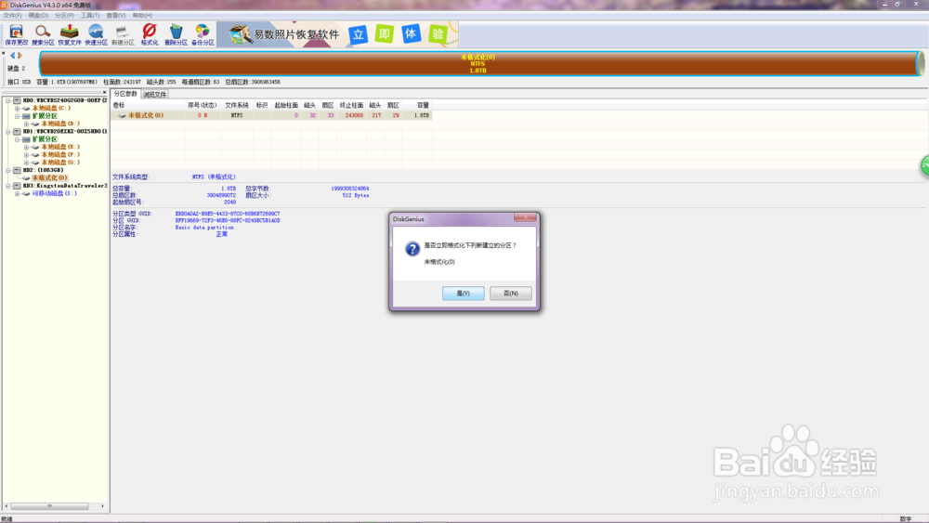Click 是(Y) to format the partition
The height and width of the screenshot is (523, 929).
(x=464, y=294)
